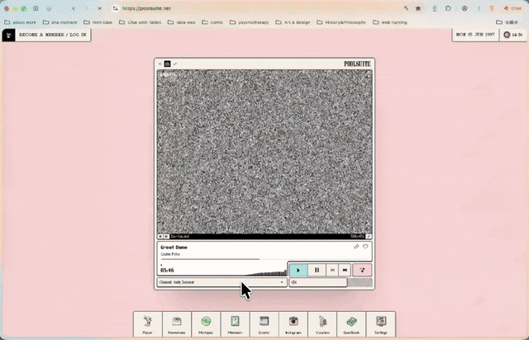Click the pink shuffle button in player
Screen dimensions: 529x340
(x=362, y=270)
